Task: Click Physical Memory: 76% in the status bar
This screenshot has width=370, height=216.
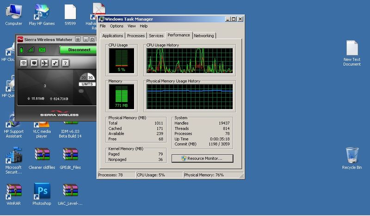Action: pyautogui.click(x=204, y=175)
